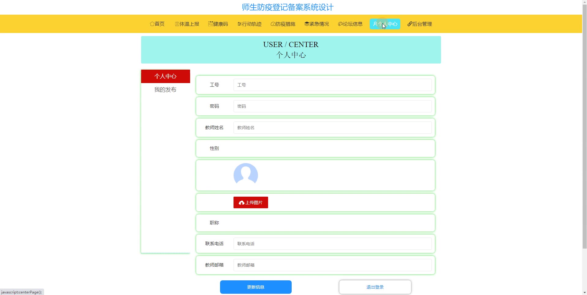Click the cloud upload icon in 上传图片
587x295 pixels.
tap(241, 203)
